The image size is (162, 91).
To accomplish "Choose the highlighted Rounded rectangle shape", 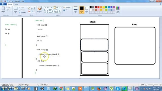I will 55,7.
